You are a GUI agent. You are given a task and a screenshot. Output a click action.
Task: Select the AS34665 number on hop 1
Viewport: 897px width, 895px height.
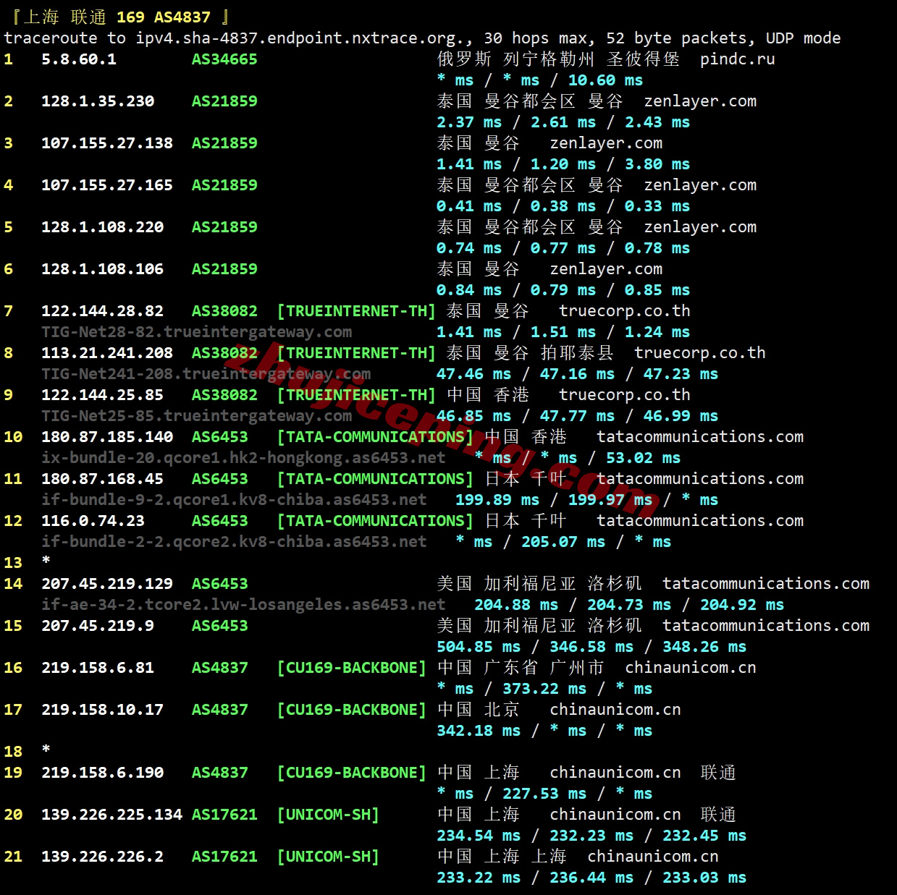tap(224, 59)
